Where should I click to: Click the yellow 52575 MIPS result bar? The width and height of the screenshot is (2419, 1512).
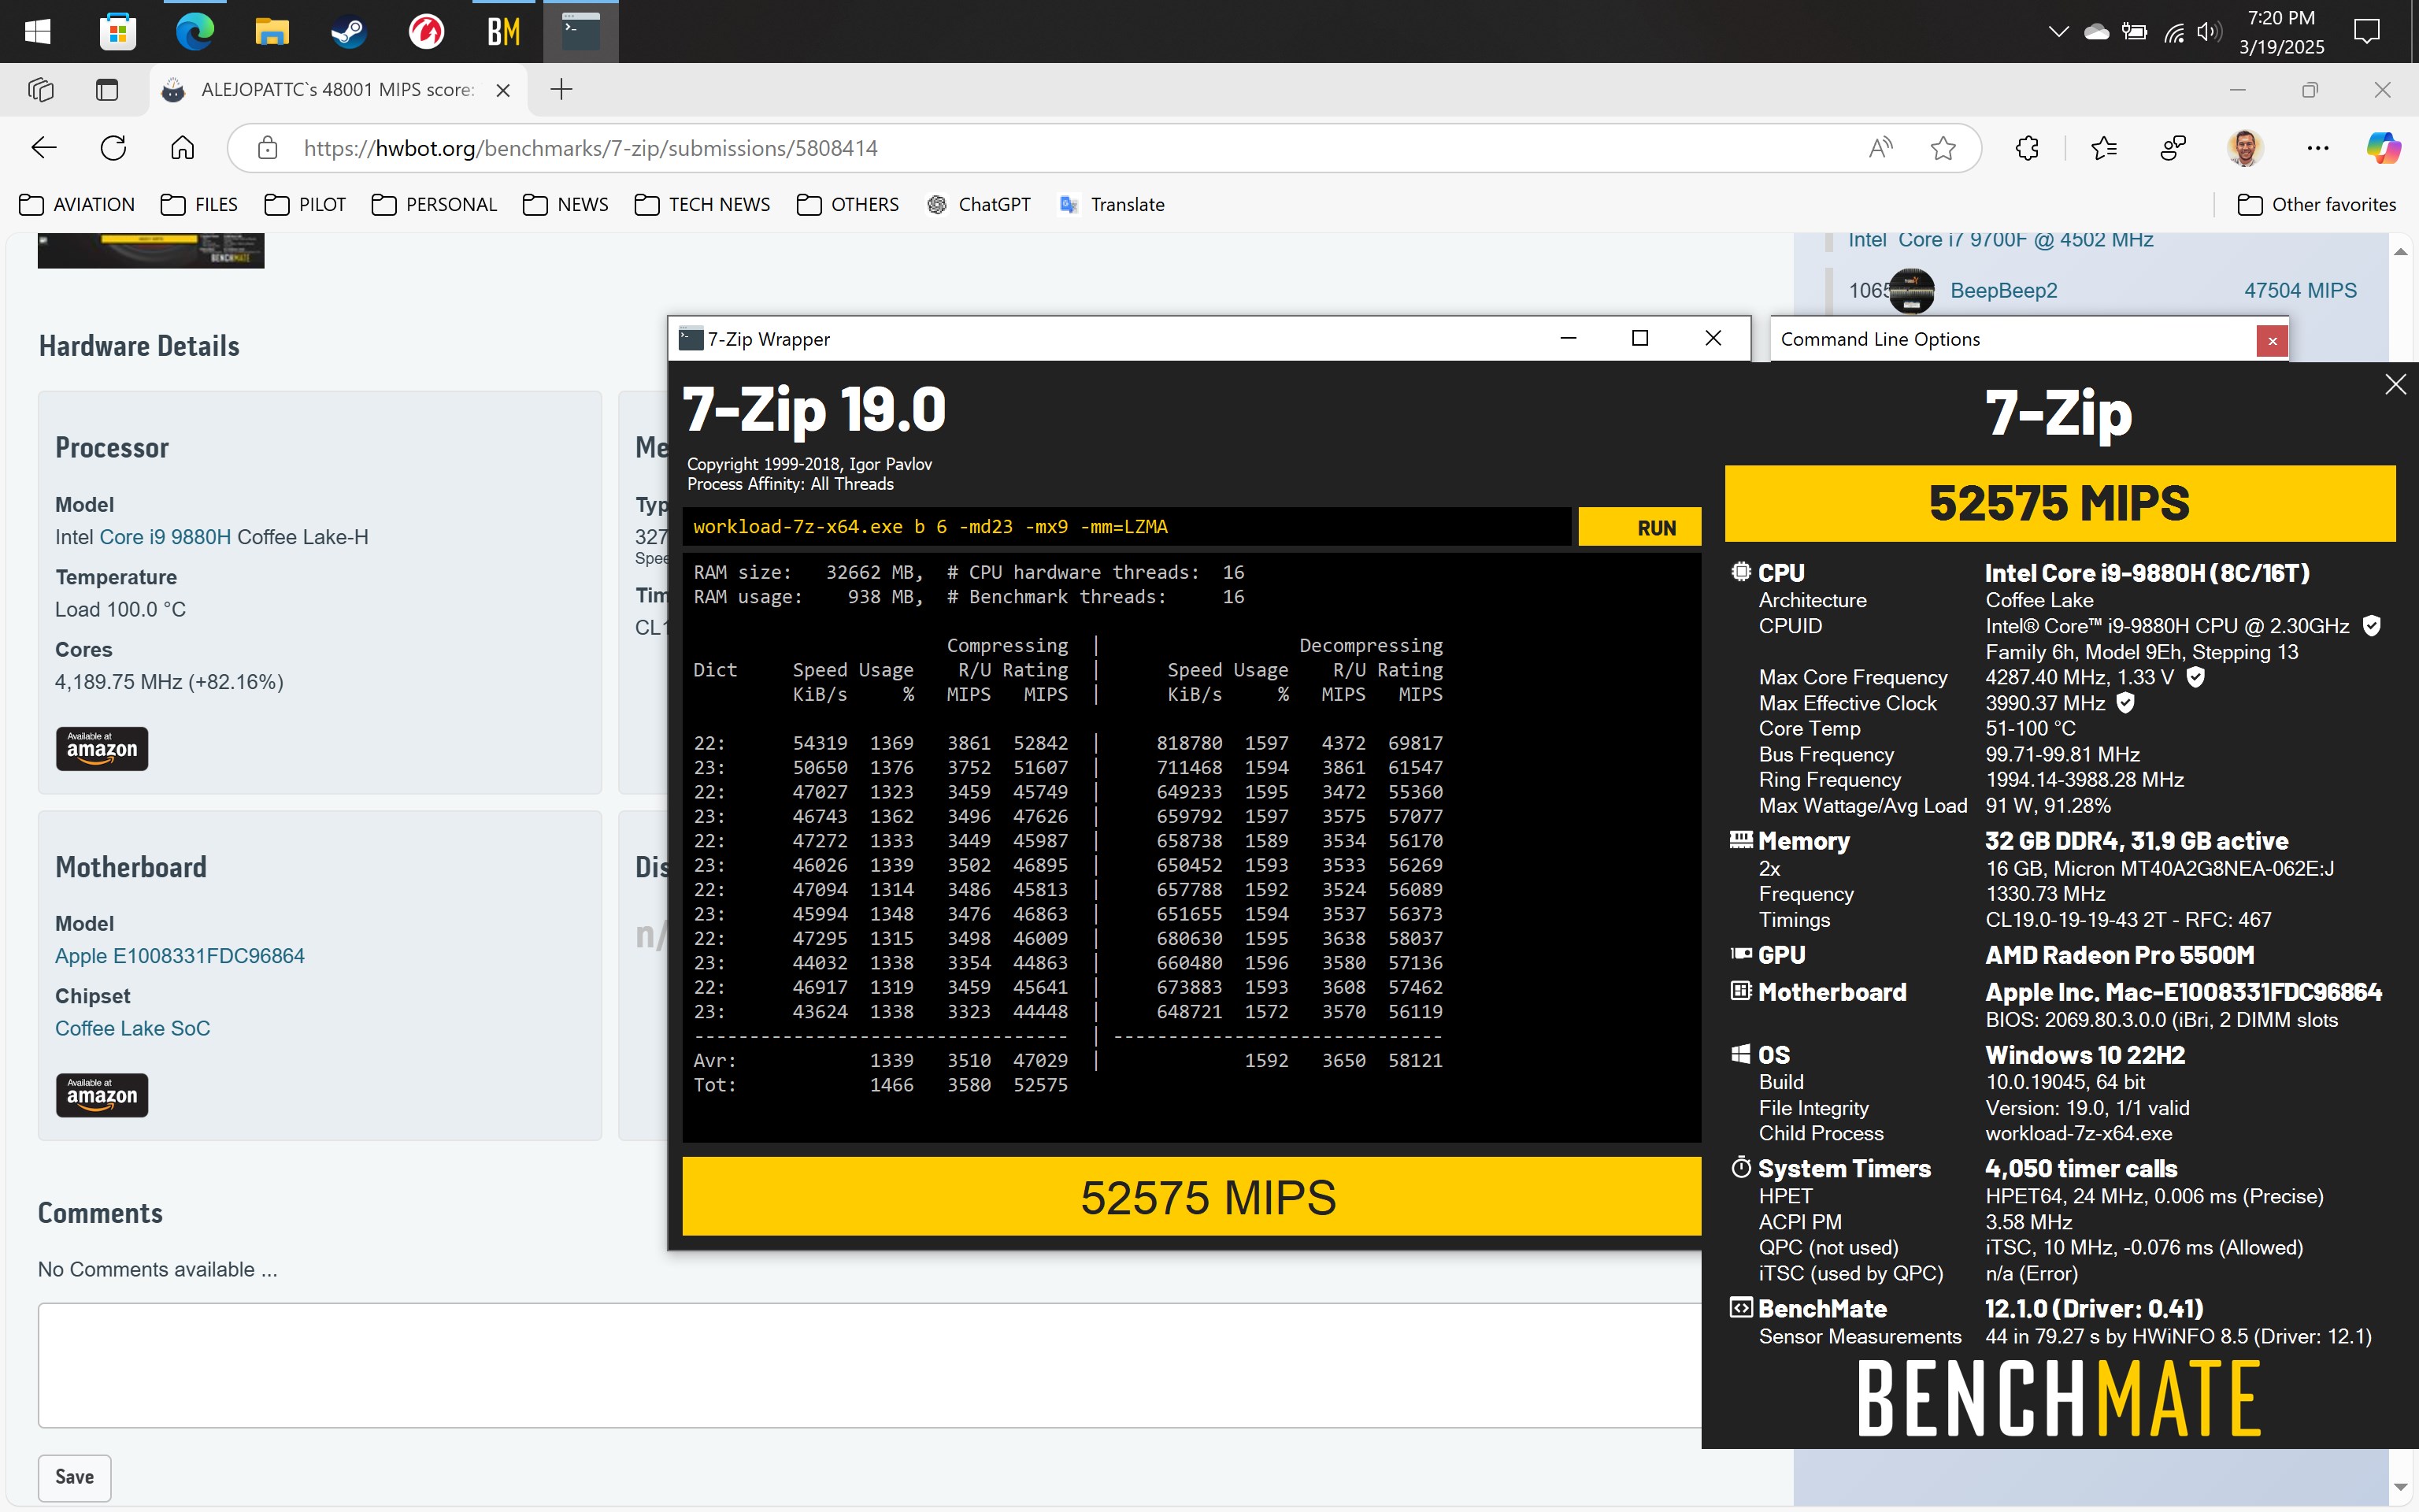pos(1191,1197)
